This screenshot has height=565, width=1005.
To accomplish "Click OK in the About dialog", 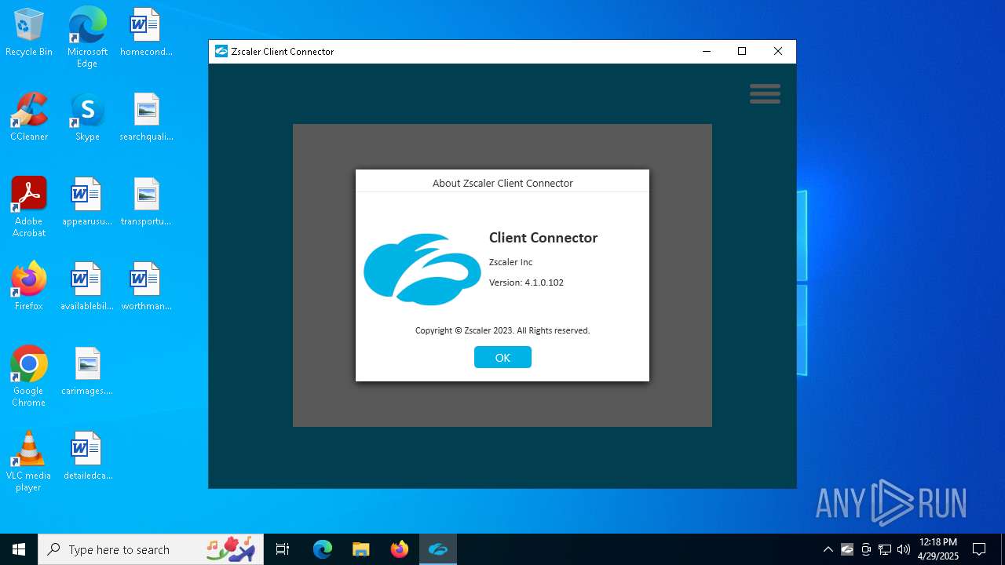I will (x=502, y=357).
